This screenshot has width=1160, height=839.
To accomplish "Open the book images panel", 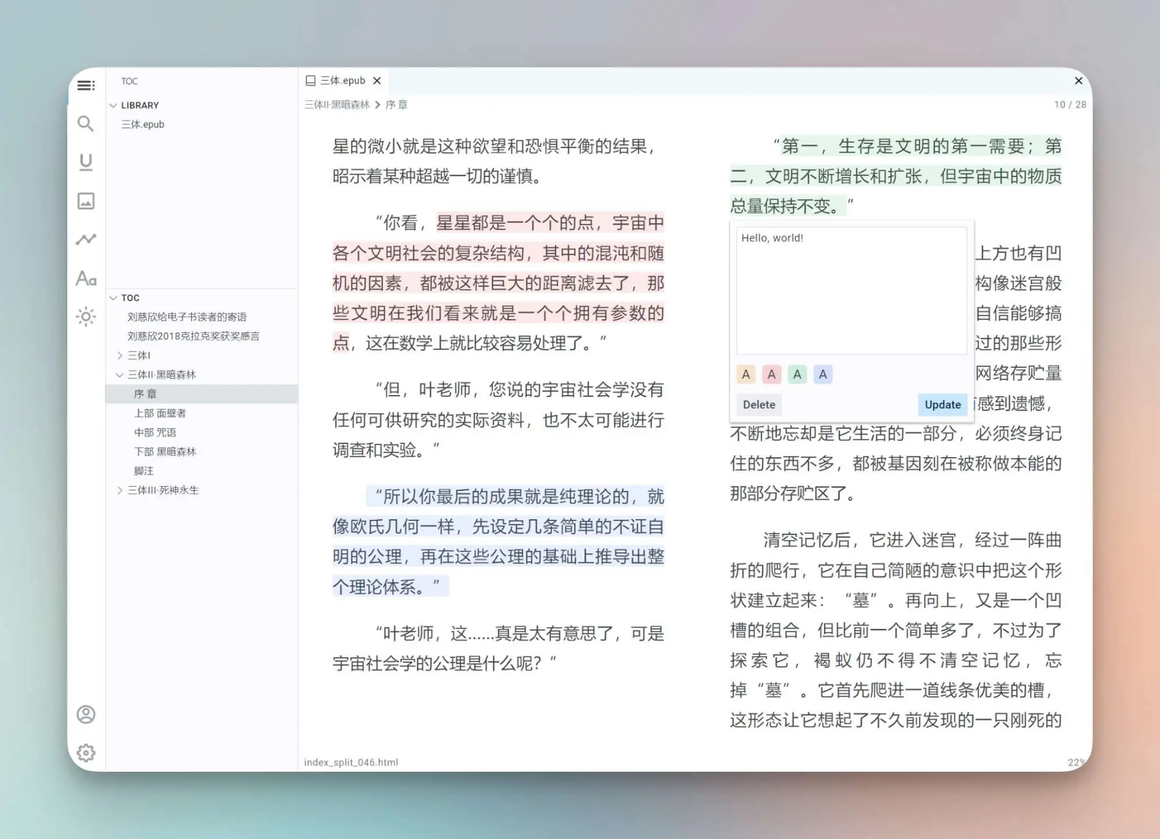I will [x=86, y=201].
